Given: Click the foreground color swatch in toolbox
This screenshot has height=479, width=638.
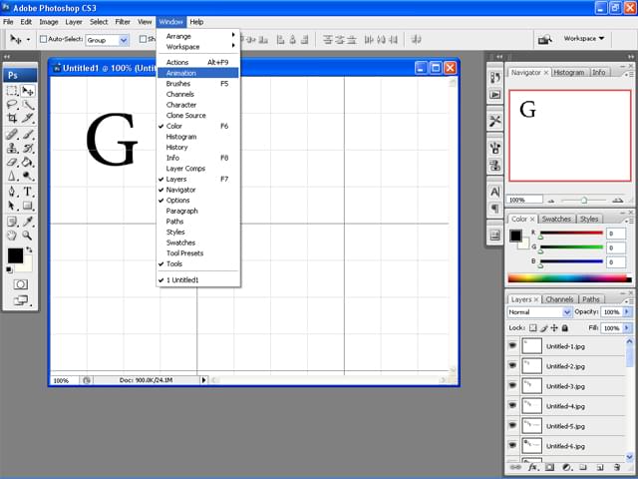Looking at the screenshot, I should 15,255.
